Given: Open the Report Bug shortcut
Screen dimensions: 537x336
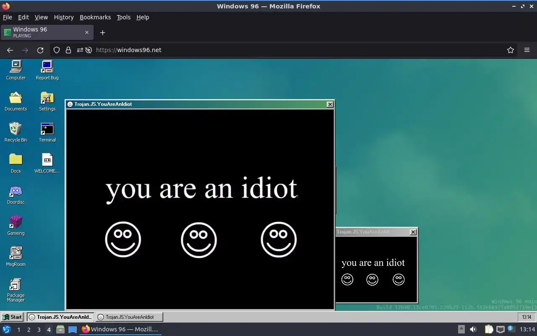Looking at the screenshot, I should click(x=47, y=70).
